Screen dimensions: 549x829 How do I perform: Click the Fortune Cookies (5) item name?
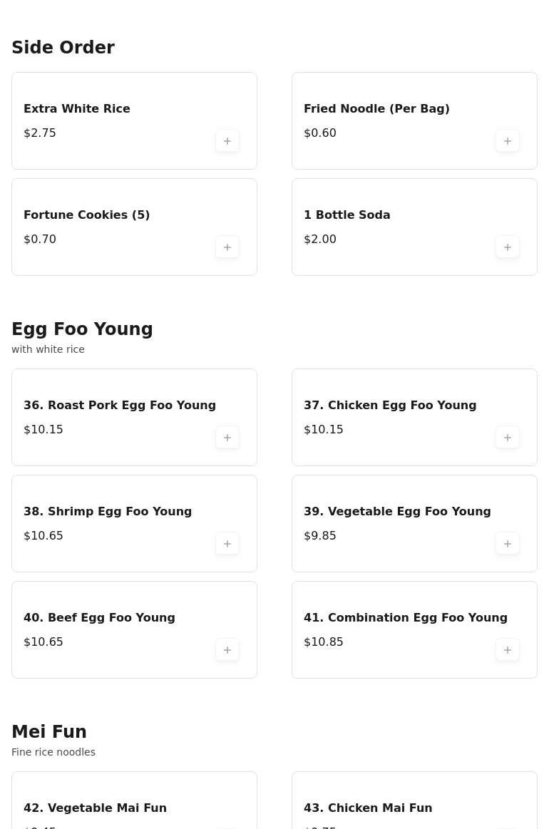[87, 215]
